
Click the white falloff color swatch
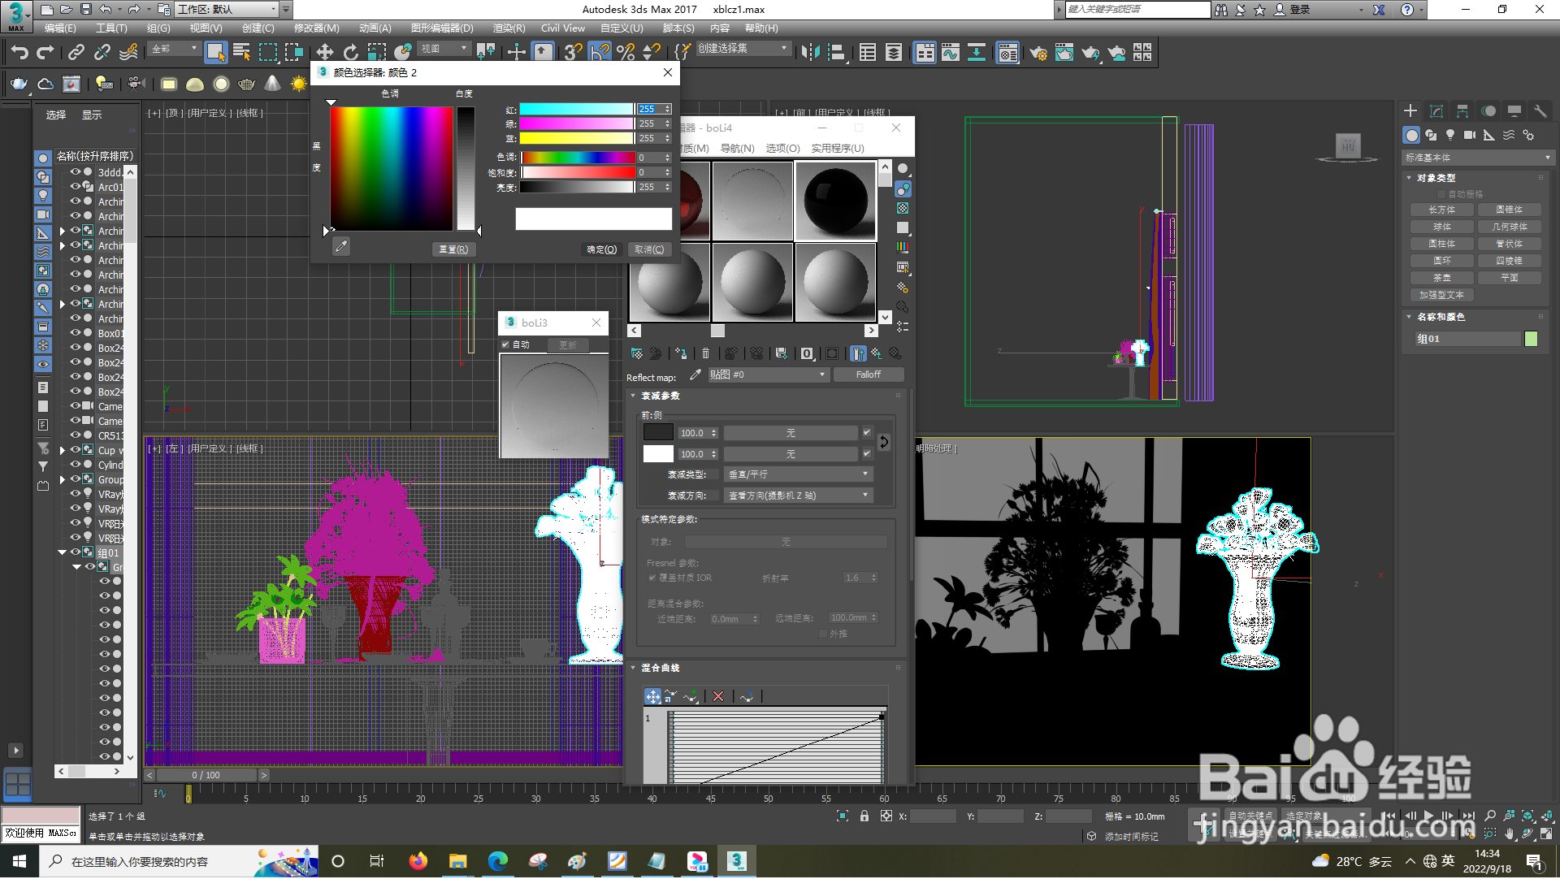coord(658,454)
